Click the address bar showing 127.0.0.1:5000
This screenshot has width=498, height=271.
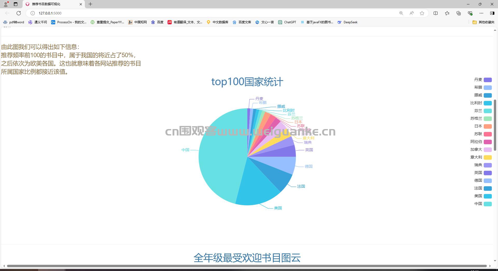tap(213, 13)
